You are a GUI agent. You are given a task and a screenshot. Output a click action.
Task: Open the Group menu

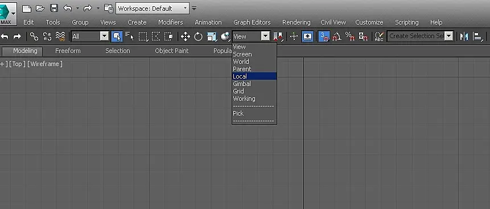[80, 22]
